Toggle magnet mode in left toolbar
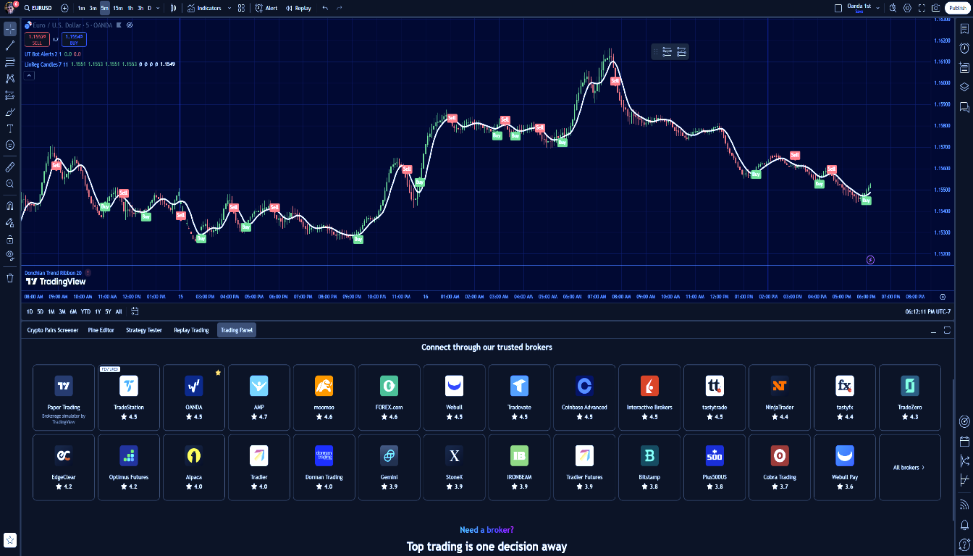 pos(10,206)
